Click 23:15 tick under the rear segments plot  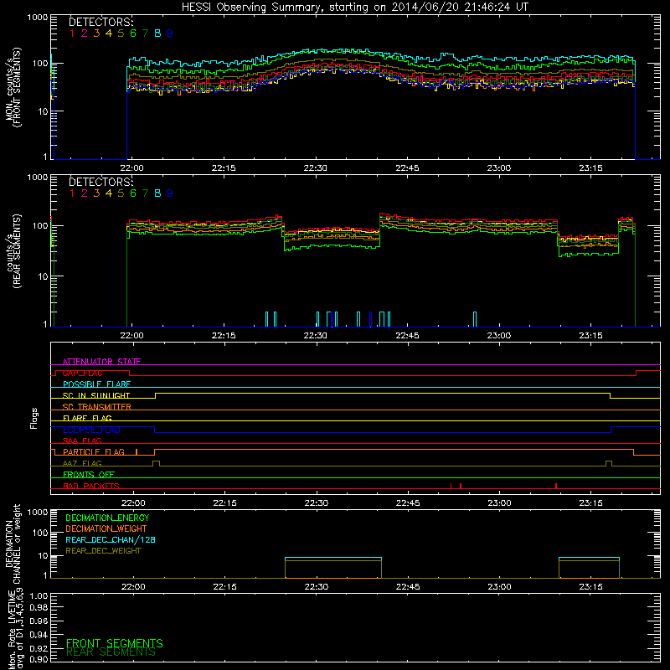click(x=590, y=336)
